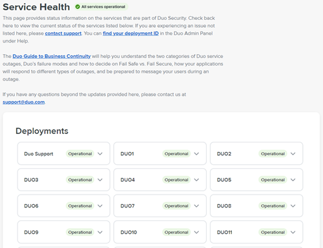The height and width of the screenshot is (248, 323).
Task: Expand the DUO2 deployment chevron
Action: coord(293,154)
